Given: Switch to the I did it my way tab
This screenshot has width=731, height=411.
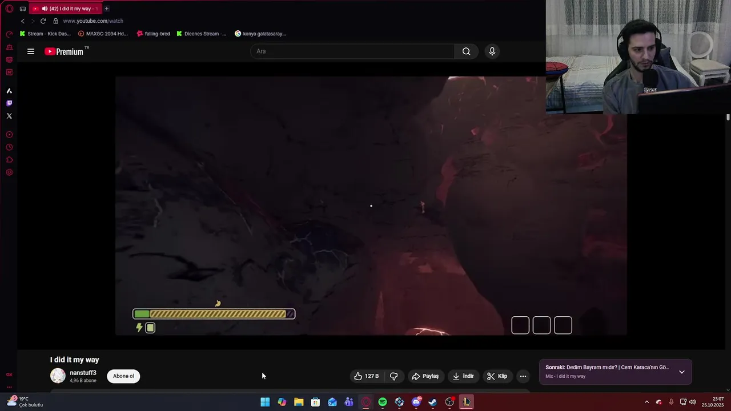Looking at the screenshot, I should (66, 9).
